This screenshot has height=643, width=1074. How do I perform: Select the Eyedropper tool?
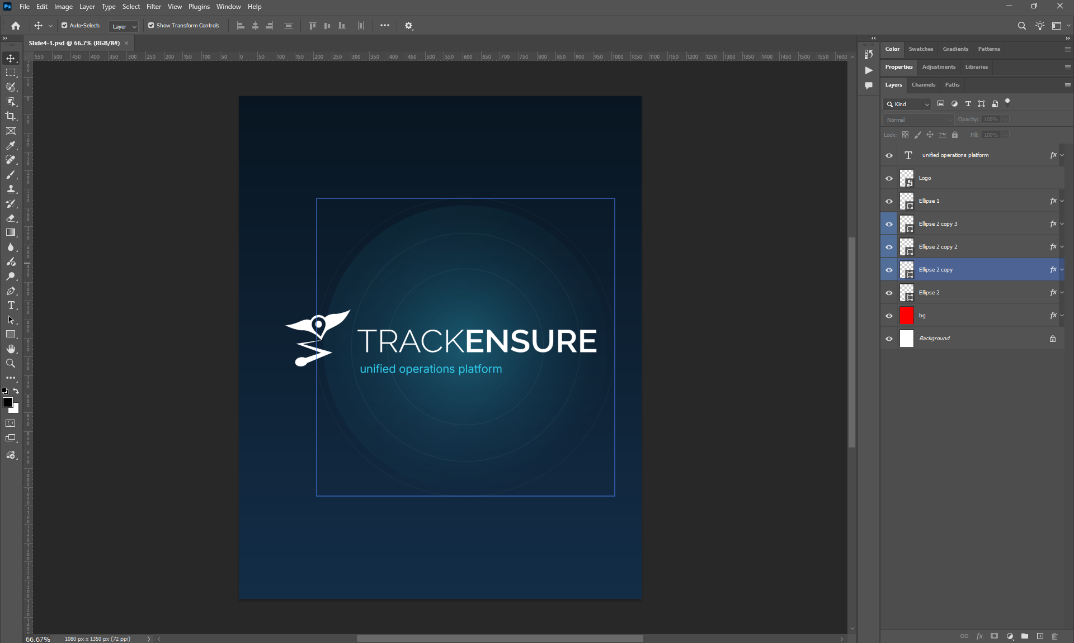[x=11, y=145]
